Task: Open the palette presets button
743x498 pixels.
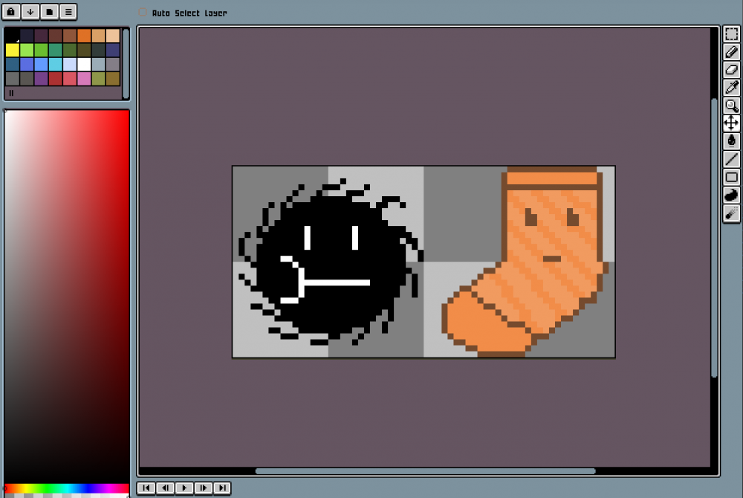Action: coord(49,12)
